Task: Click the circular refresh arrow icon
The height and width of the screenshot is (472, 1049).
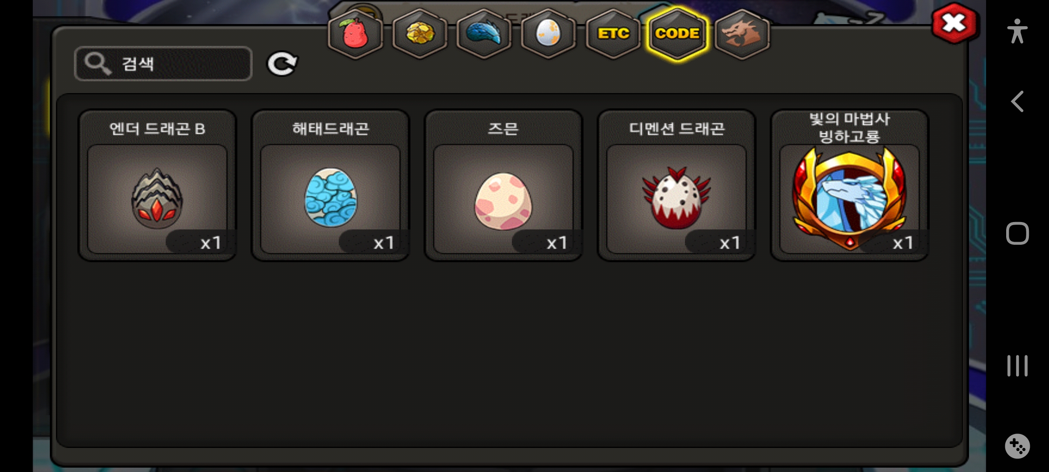Action: [x=282, y=64]
